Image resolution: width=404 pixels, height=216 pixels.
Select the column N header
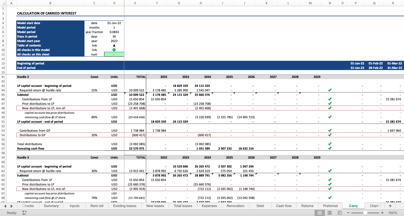(330, 3)
